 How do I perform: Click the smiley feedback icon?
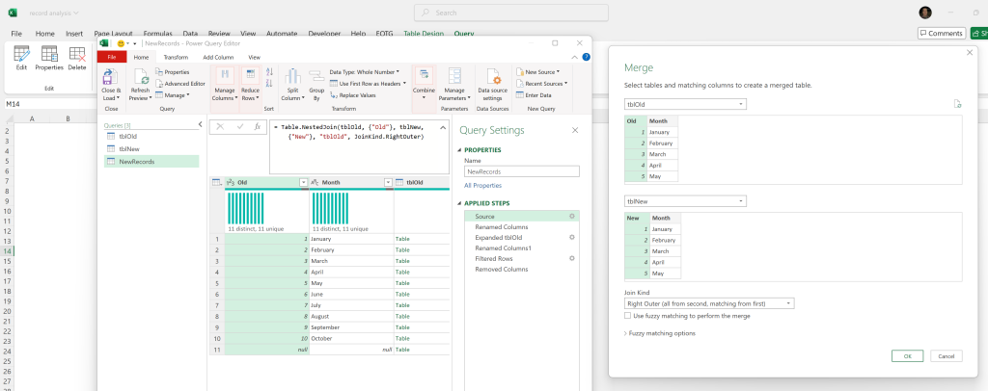(121, 43)
